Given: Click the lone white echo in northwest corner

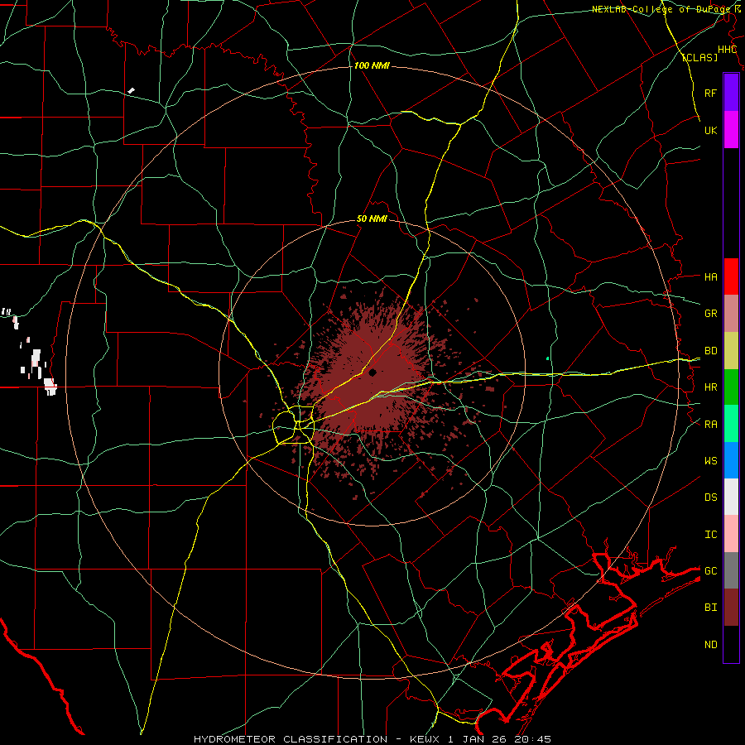Looking at the screenshot, I should pos(131,90).
